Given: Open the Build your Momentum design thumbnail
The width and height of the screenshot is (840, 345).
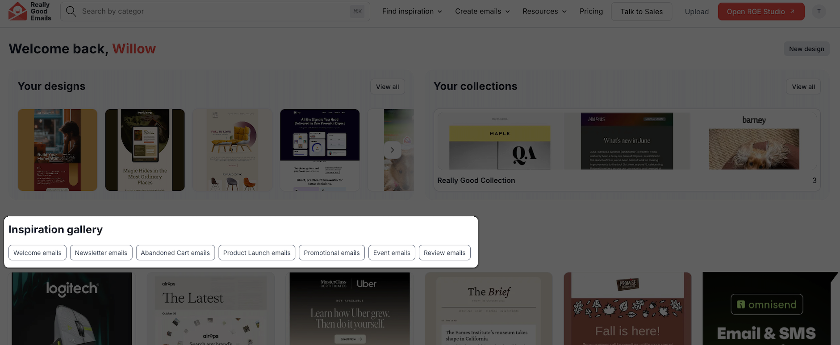Looking at the screenshot, I should pos(58,150).
